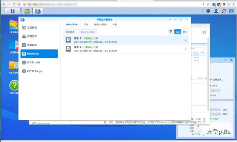This screenshot has height=142, width=237.
Task: Bookmark the page with the star icon
Action: (x=208, y=4)
